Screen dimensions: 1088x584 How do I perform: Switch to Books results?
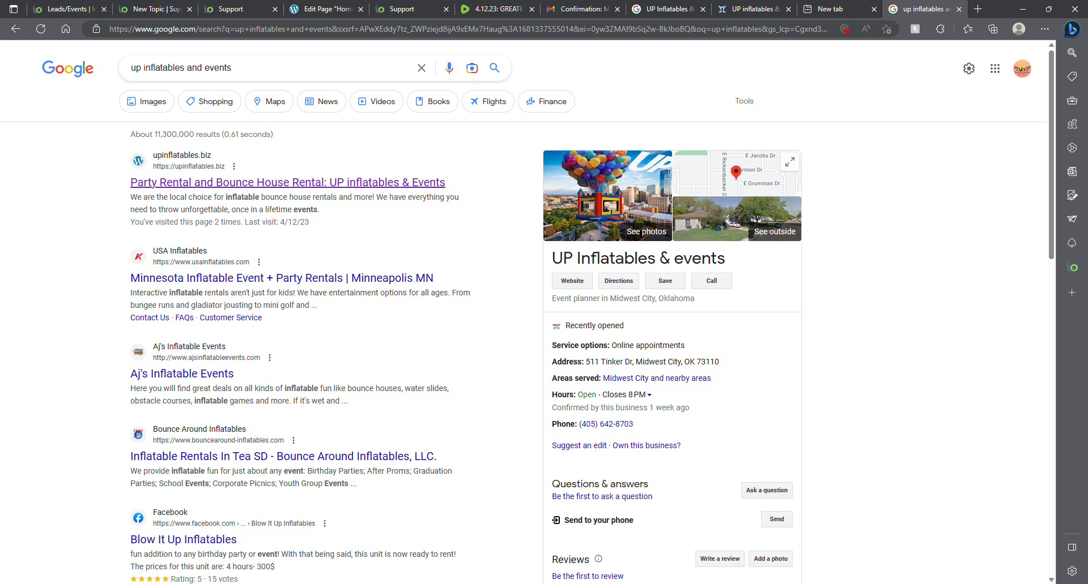click(x=432, y=101)
